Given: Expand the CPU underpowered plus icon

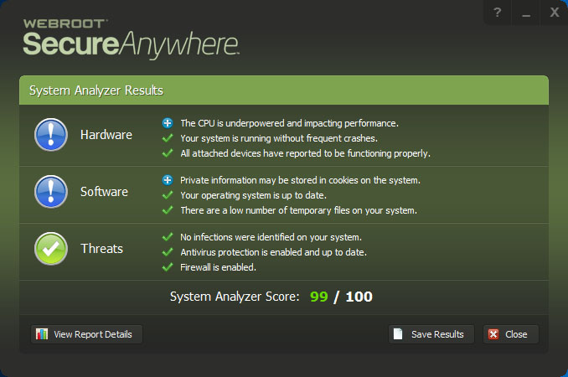Looking at the screenshot, I should coord(168,123).
